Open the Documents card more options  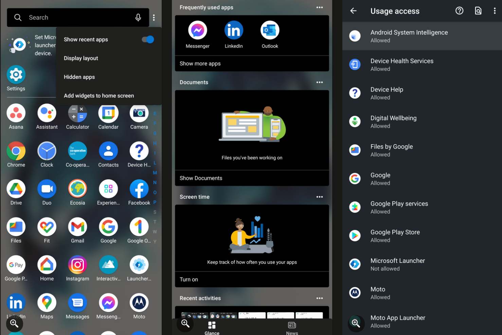click(320, 82)
